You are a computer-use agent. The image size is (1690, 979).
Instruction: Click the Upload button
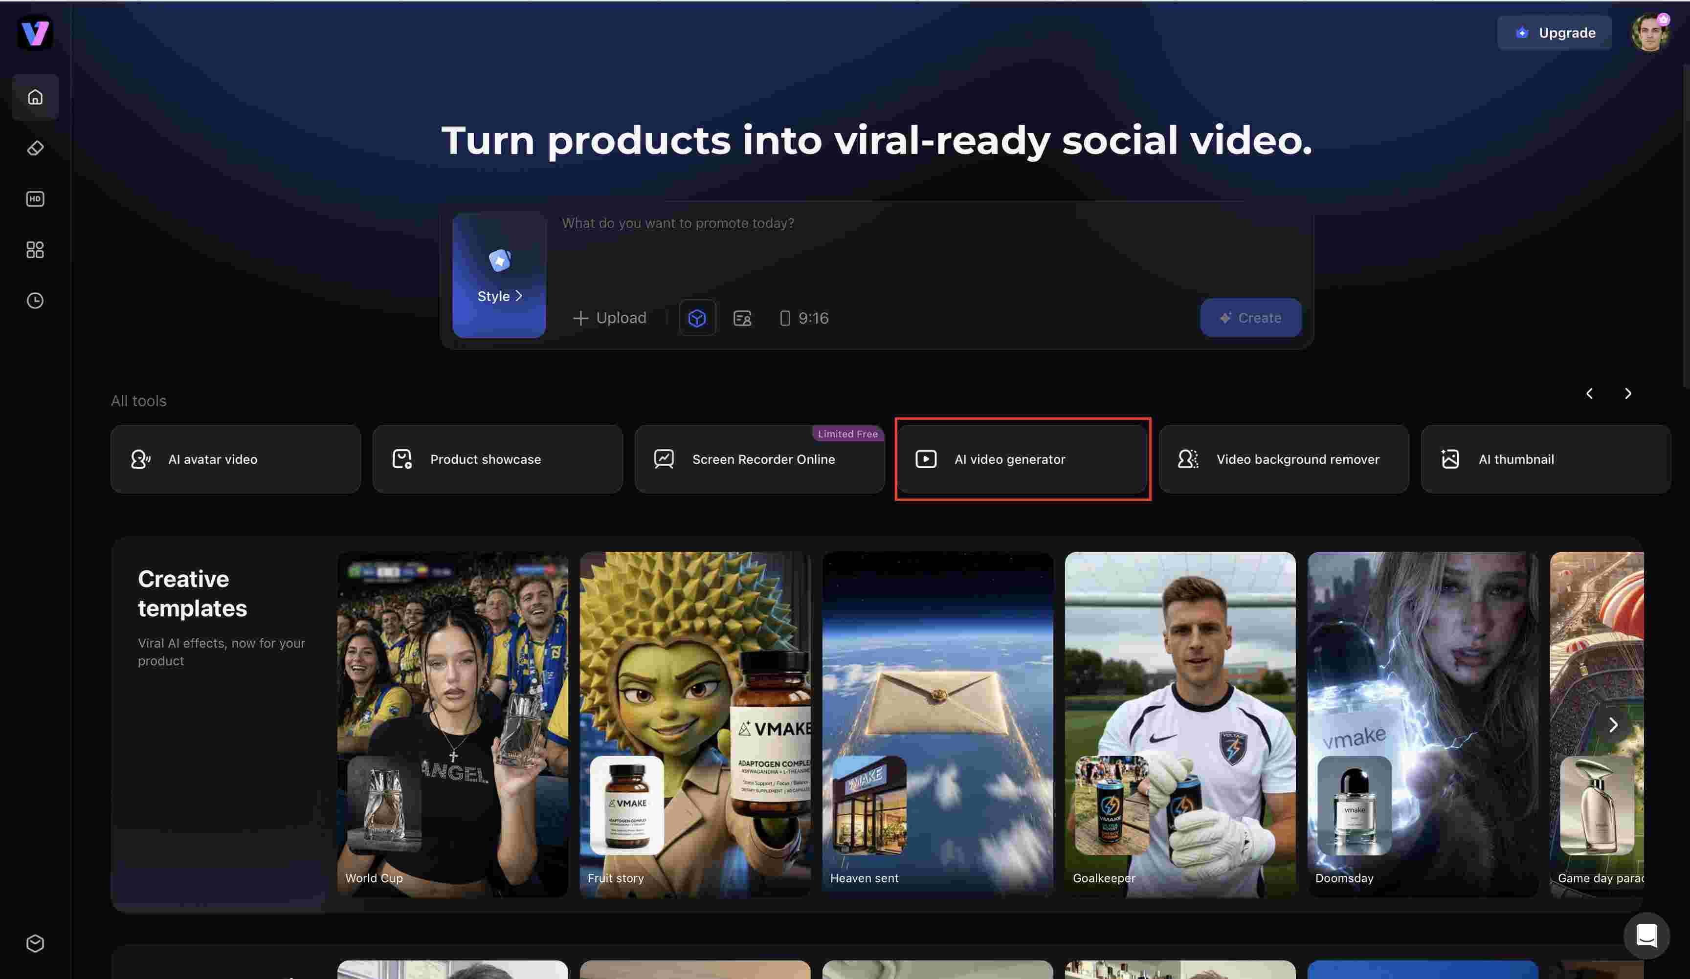[x=610, y=318]
